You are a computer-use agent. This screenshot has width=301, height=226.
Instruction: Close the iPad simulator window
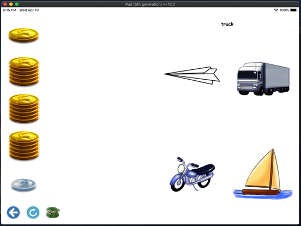[5, 4]
